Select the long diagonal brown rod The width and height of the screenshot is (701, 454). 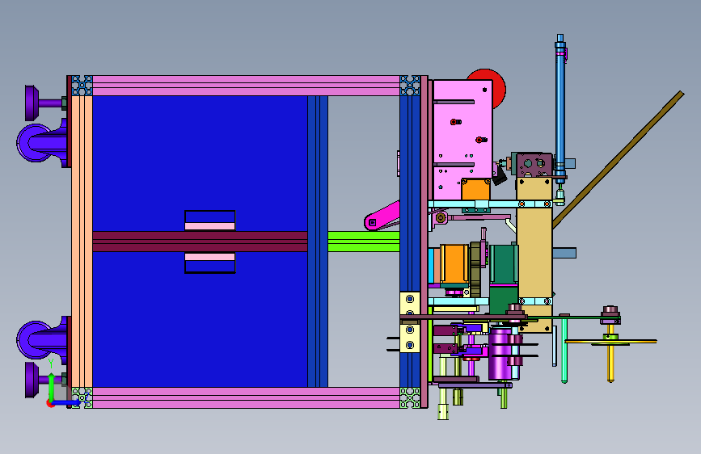(x=619, y=159)
